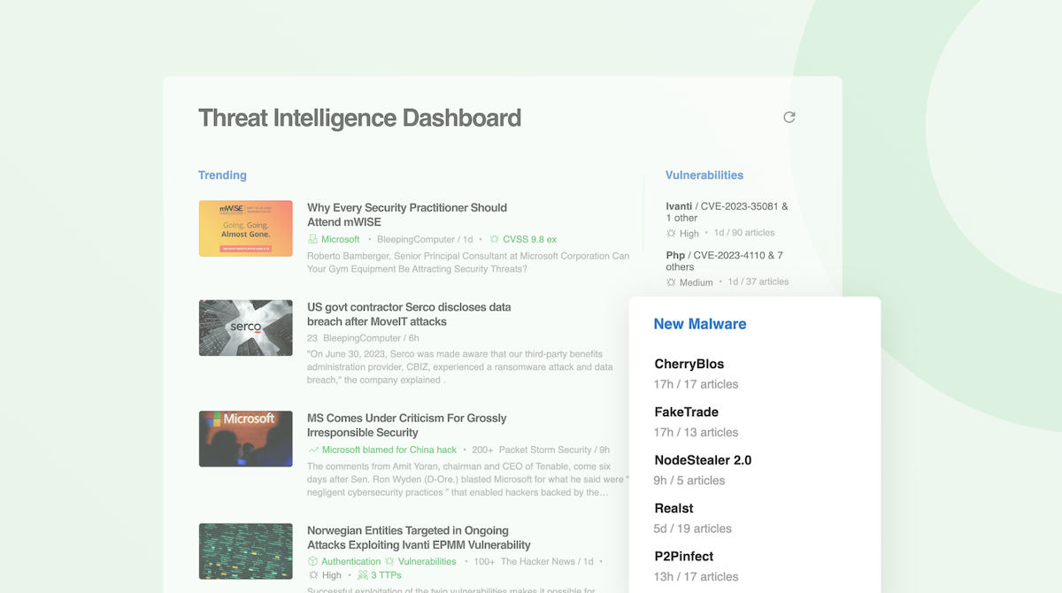Screen dimensions: 1062x593
Task: Select the 3 TTPs attack icon
Action: [x=363, y=574]
